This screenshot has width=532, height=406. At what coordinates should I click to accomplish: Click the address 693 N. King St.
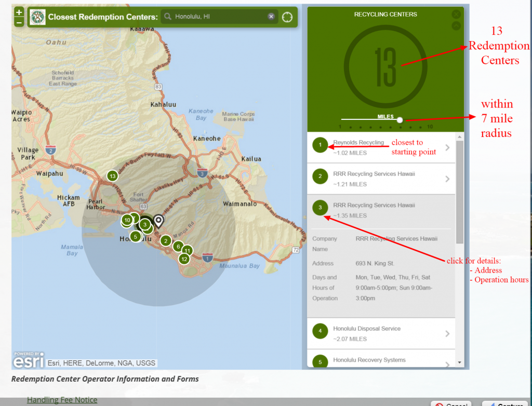375,263
